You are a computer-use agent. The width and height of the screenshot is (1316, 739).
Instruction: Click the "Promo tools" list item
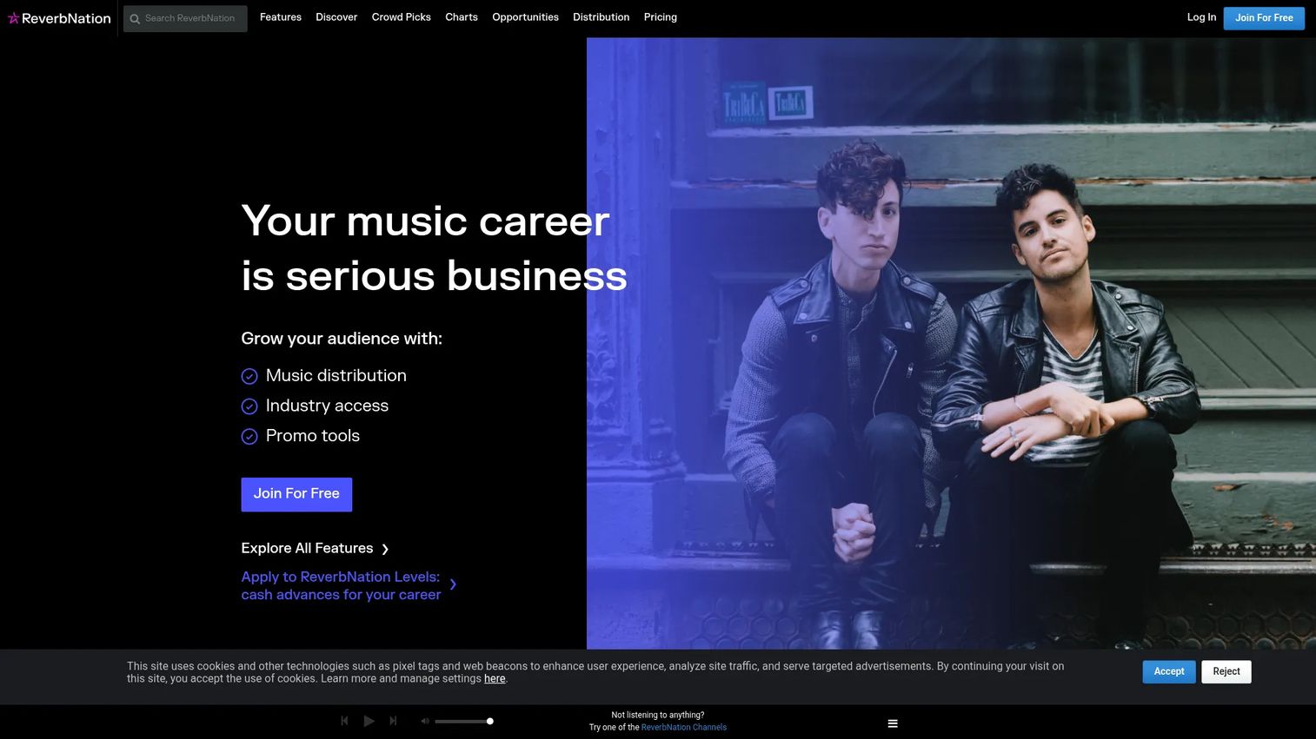coord(300,436)
